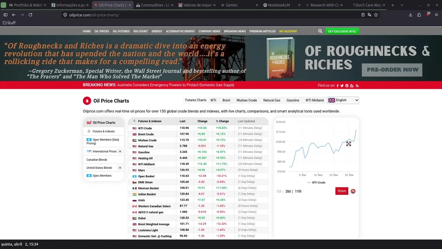Close the Research With Claude tab
The height and width of the screenshot is (249, 442).
tap(342, 5)
